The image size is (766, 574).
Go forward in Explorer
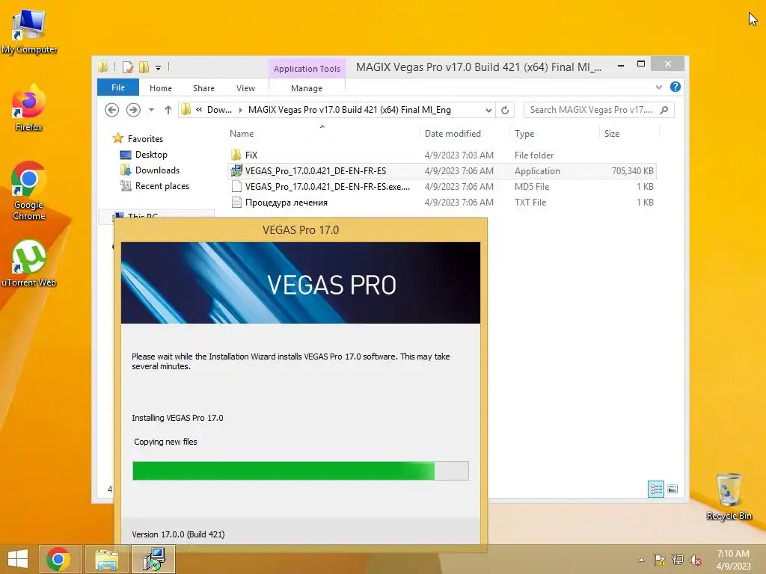point(133,110)
